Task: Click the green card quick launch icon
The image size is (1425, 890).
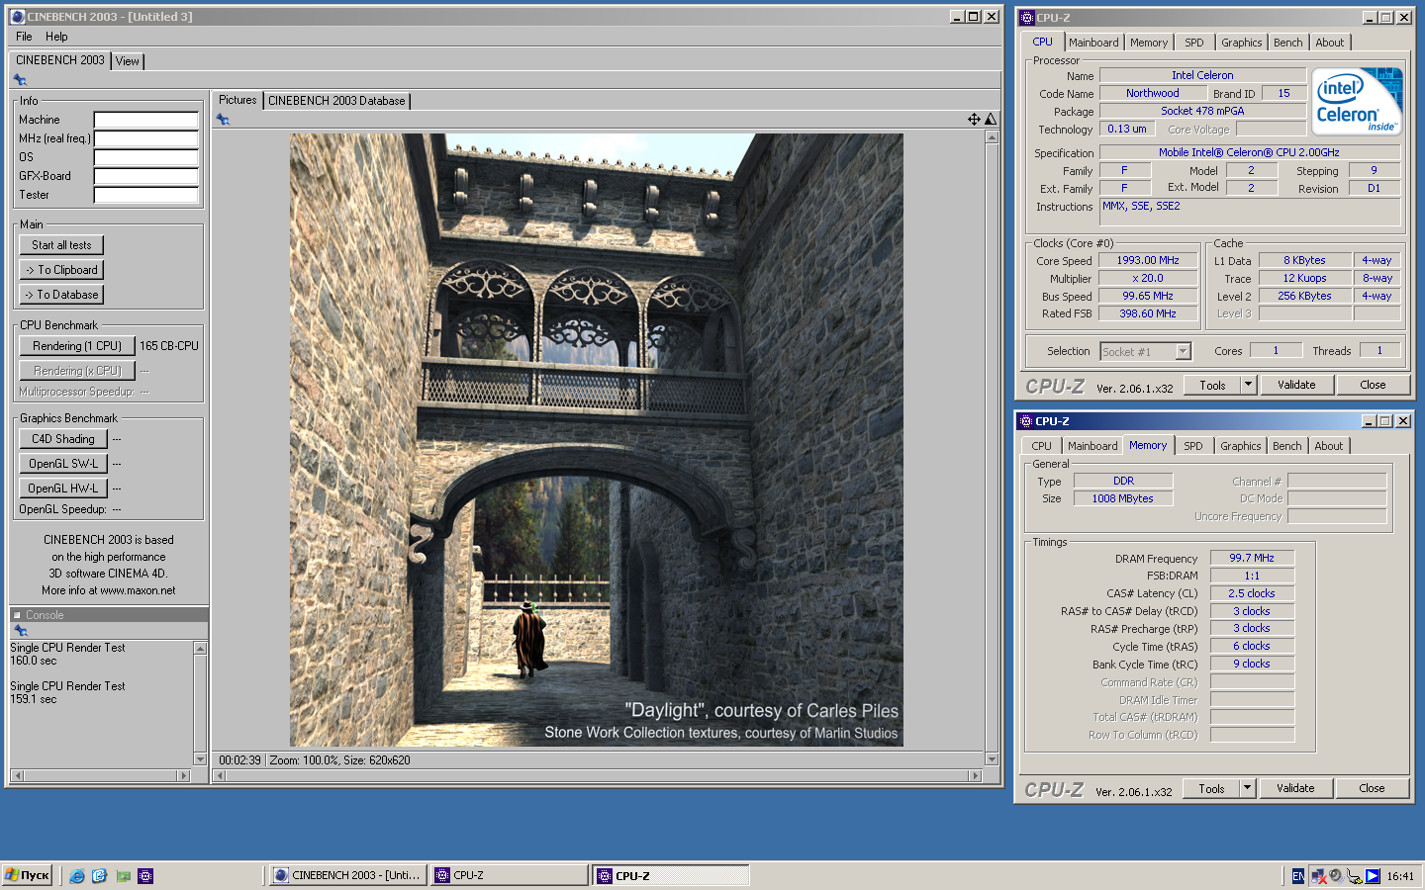Action: (123, 876)
